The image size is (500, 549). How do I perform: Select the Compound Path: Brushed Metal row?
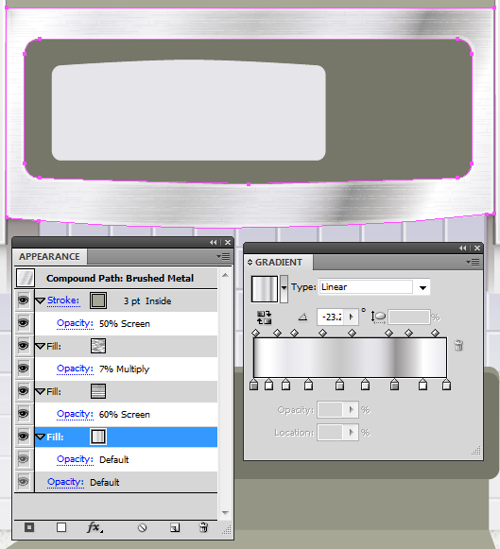(x=116, y=278)
